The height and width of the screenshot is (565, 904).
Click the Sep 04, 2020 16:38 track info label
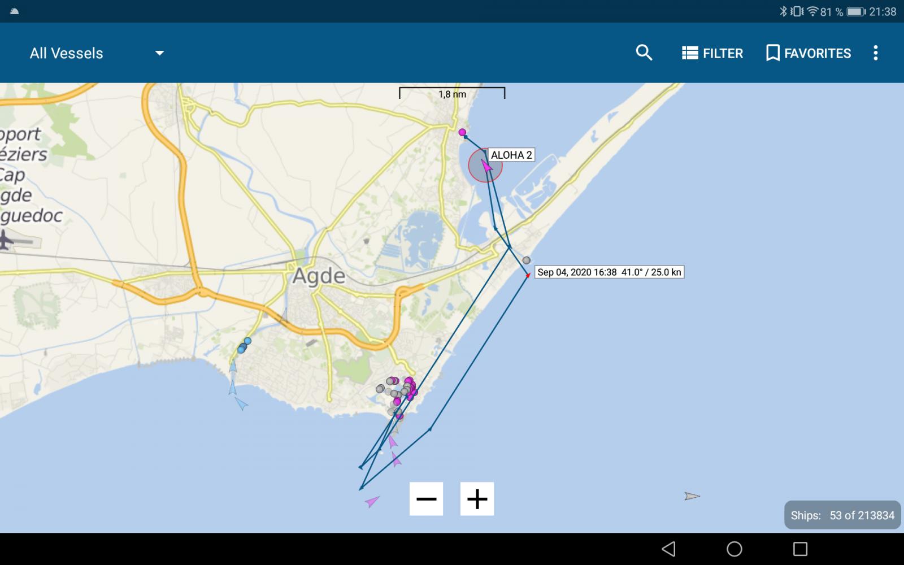point(609,272)
